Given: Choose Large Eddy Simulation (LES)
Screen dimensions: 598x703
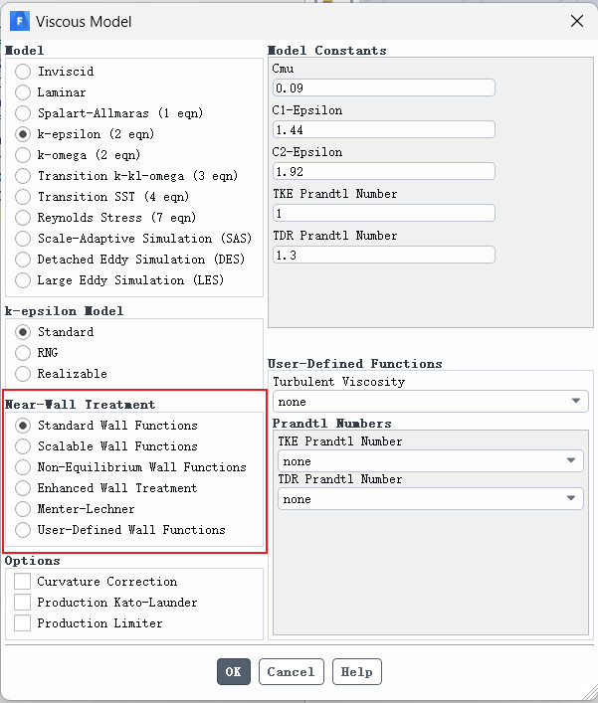Looking at the screenshot, I should pyautogui.click(x=23, y=280).
